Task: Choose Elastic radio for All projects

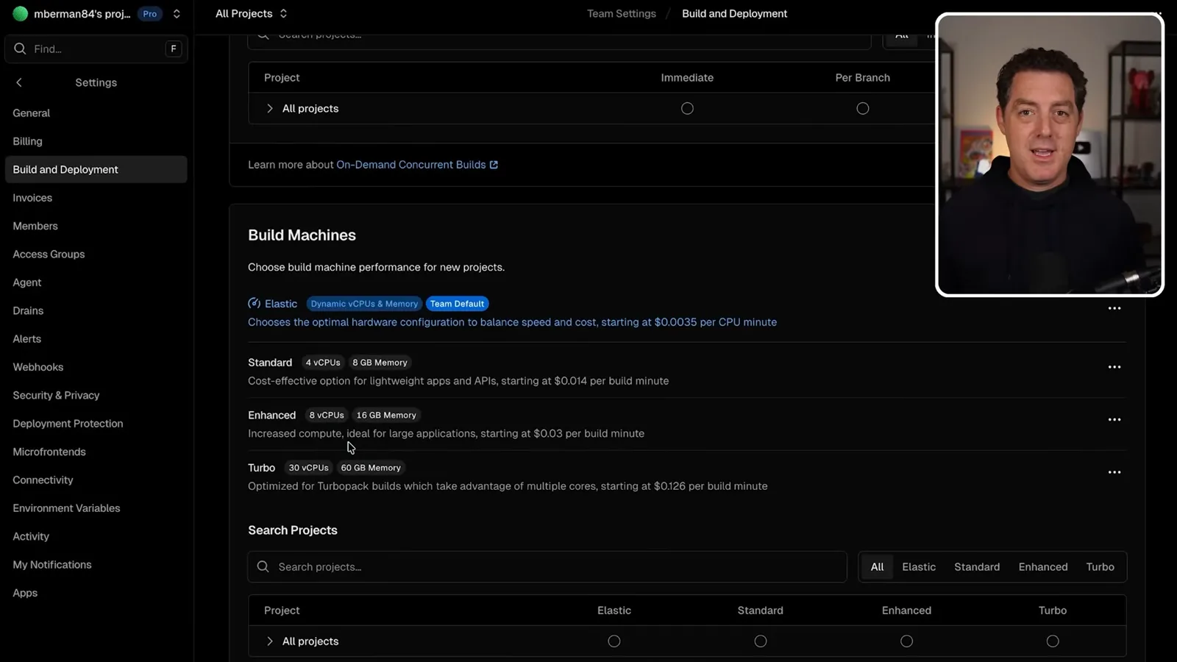Action: [x=614, y=641]
